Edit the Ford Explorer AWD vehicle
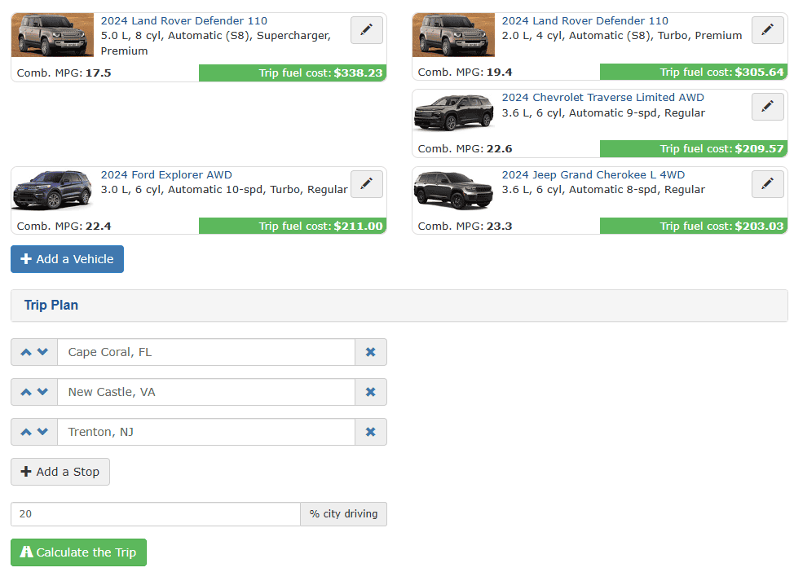The width and height of the screenshot is (794, 572). (366, 184)
